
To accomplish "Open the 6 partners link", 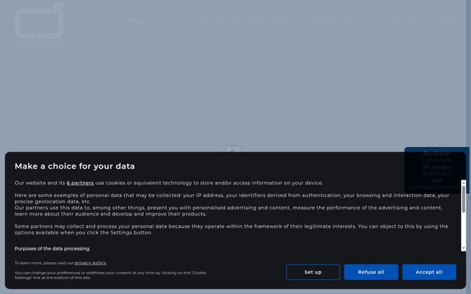I will click(x=80, y=183).
